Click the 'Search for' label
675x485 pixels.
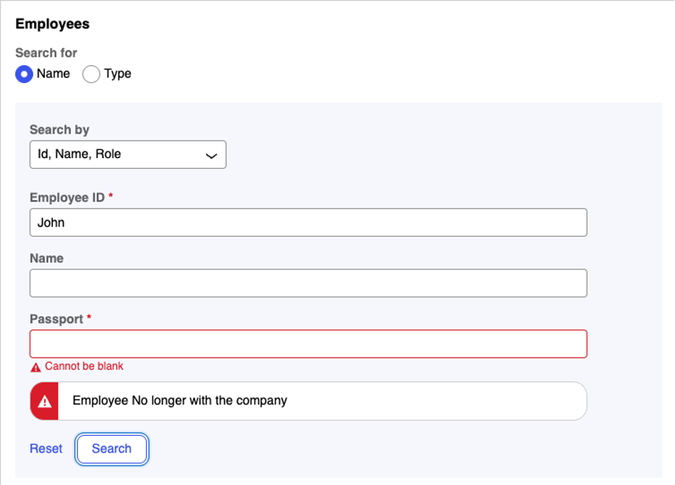point(46,53)
